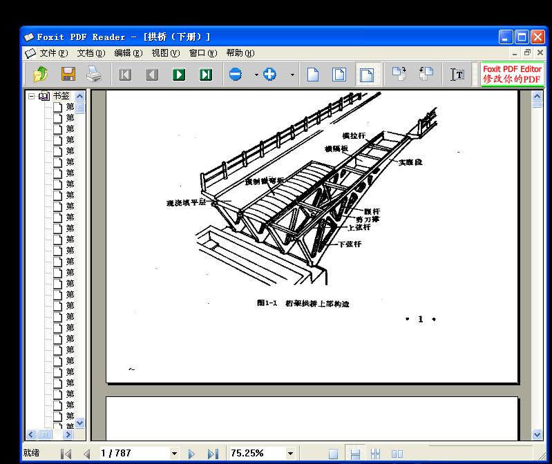Viewport: 552px width, 464px height.
Task: Go to previous page in toolbar
Action: (x=152, y=75)
